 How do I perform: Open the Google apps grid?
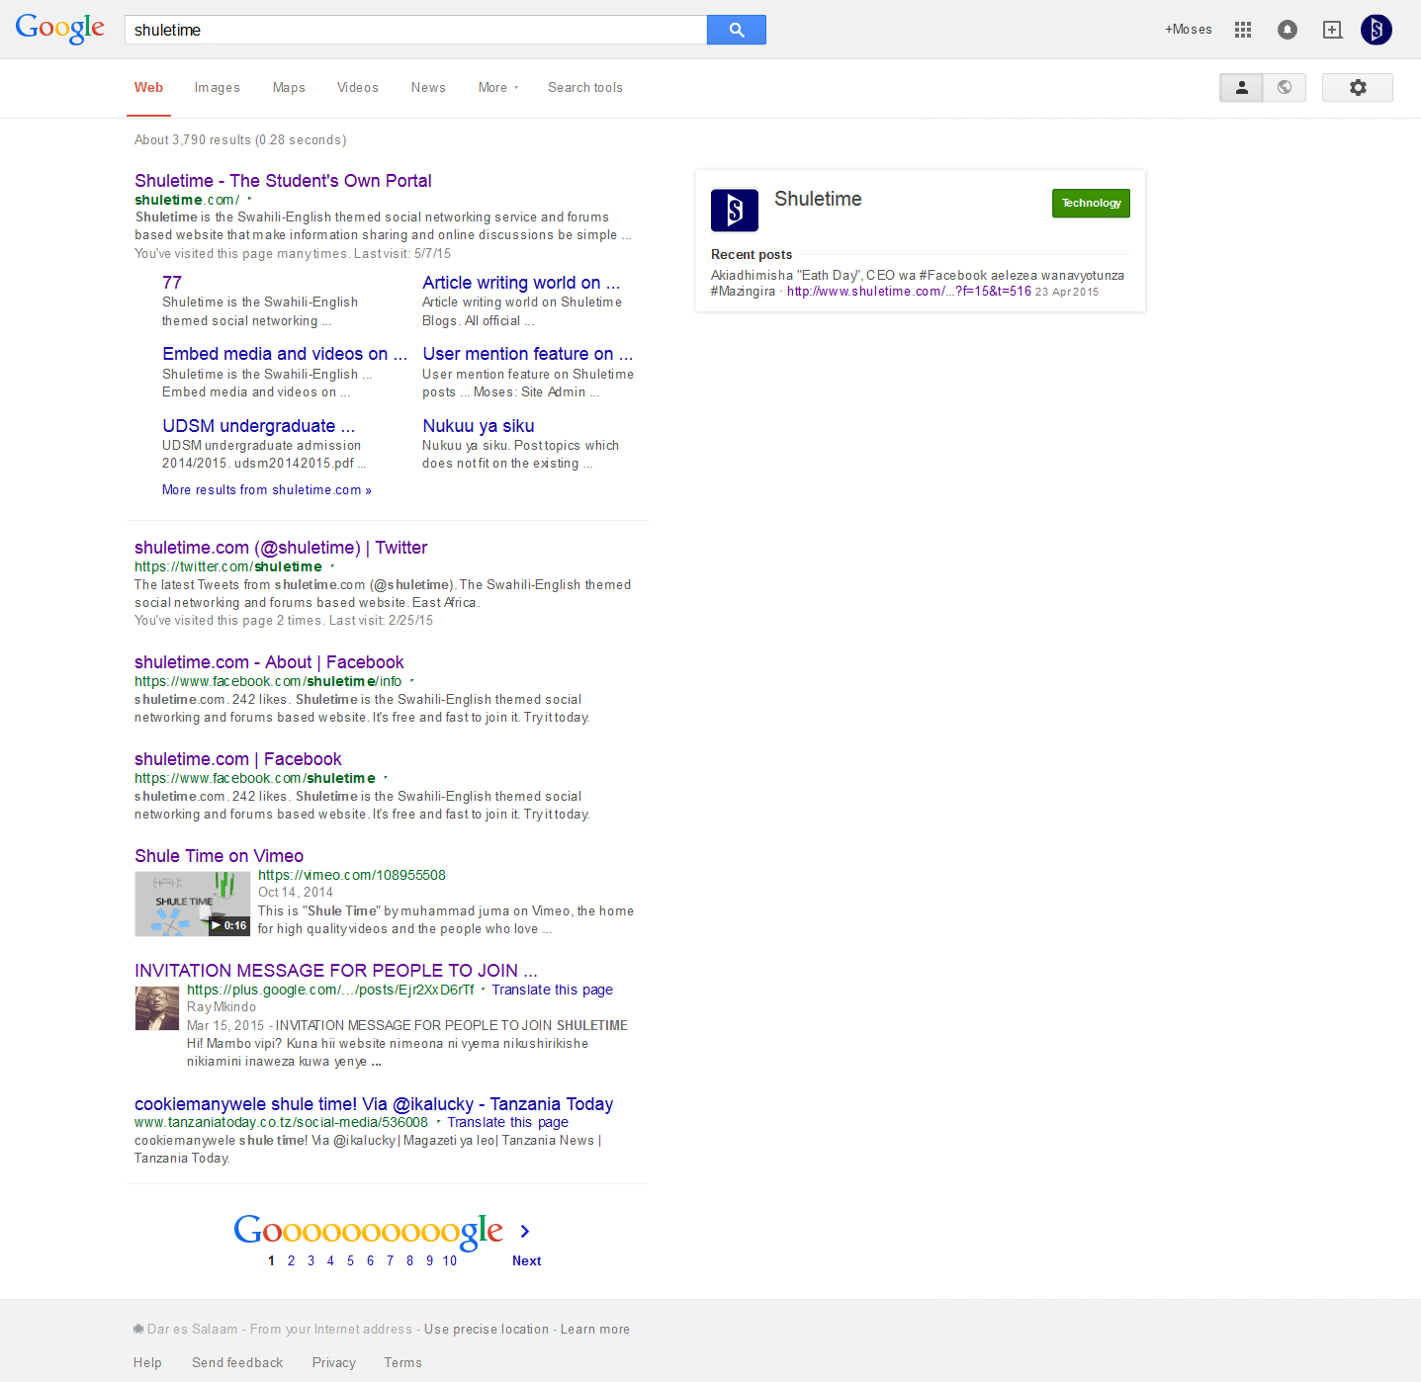coord(1243,30)
